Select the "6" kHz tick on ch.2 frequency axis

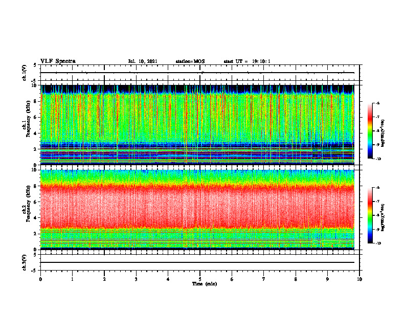click(x=36, y=202)
